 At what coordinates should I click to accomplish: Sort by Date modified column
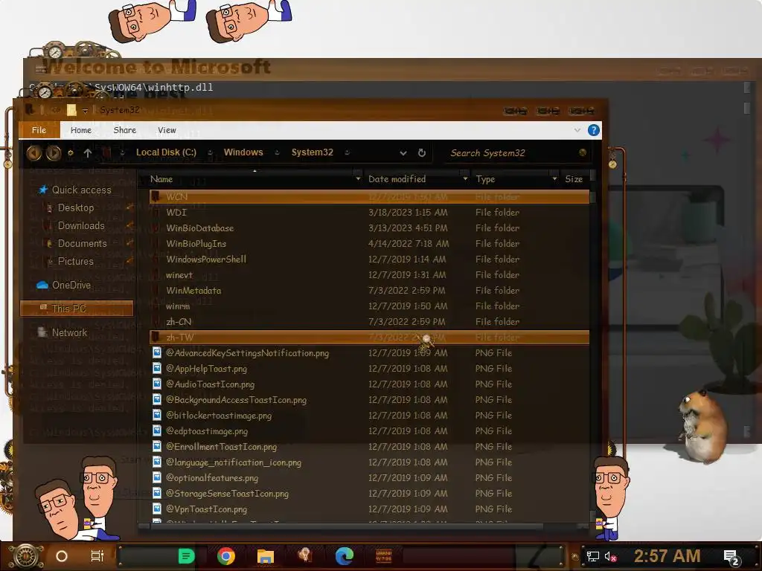(397, 179)
